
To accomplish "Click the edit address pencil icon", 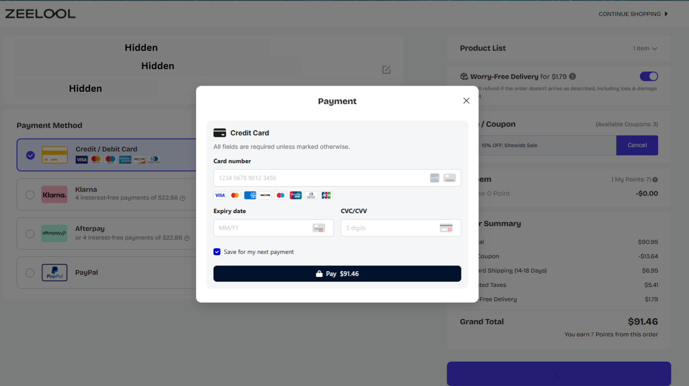I will (x=386, y=70).
